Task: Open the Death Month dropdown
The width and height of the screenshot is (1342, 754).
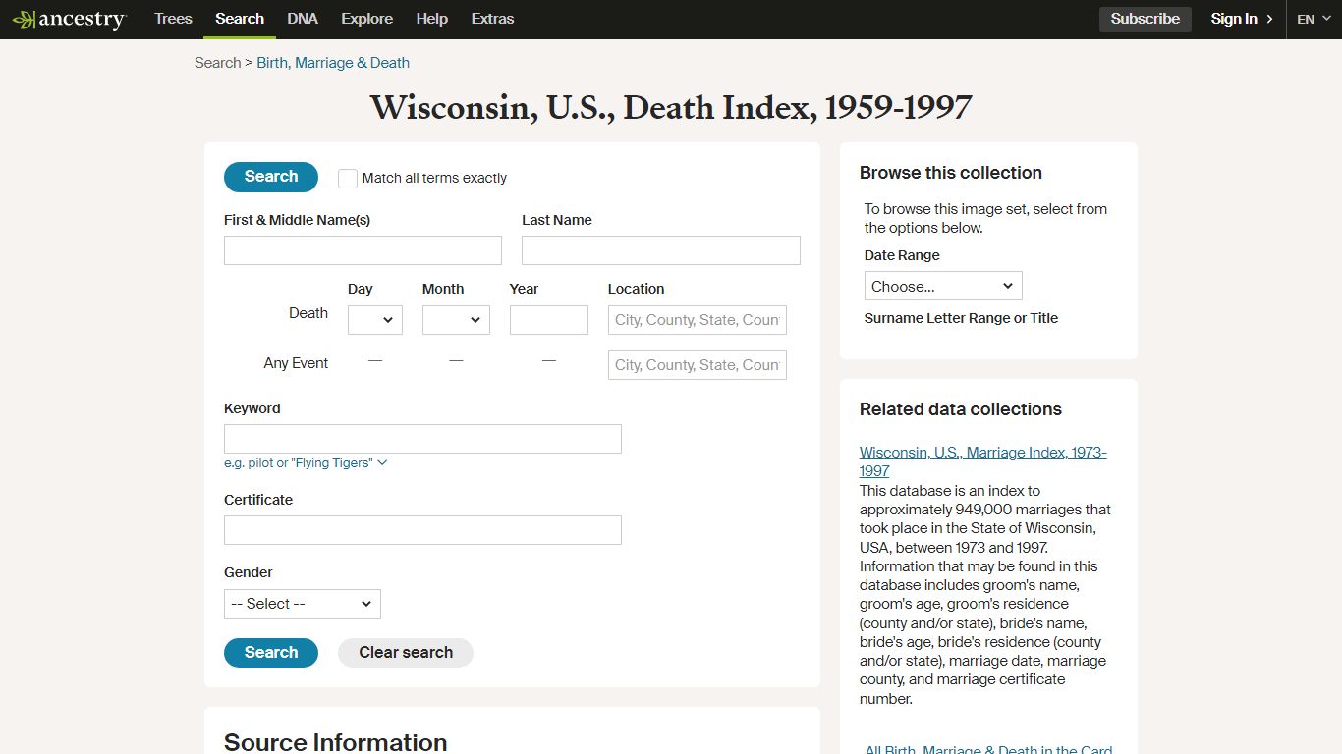Action: pyautogui.click(x=456, y=320)
